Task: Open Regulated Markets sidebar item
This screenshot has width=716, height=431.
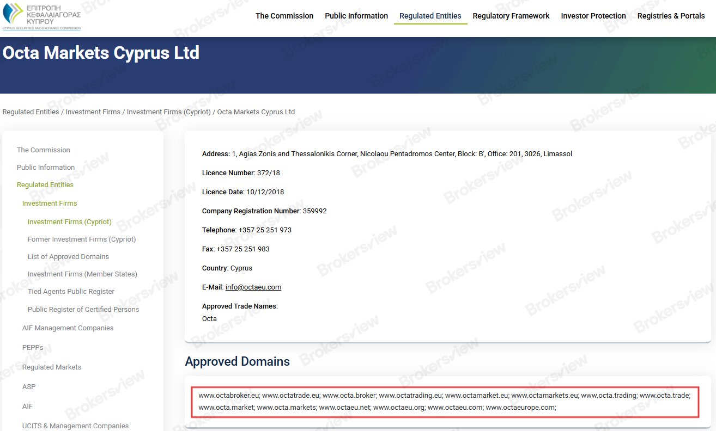Action: (52, 367)
